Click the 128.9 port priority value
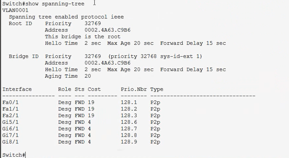Screen dimensions: 289x158 pyautogui.click(x=129, y=142)
